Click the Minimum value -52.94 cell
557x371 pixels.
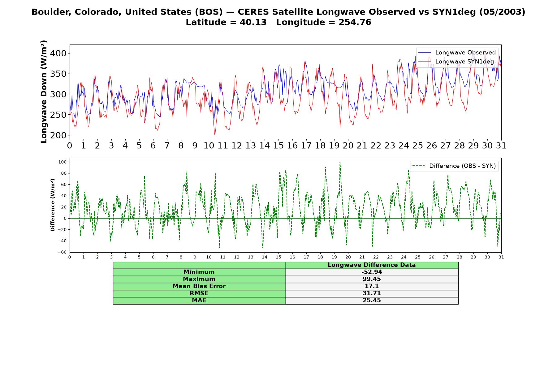(372, 272)
